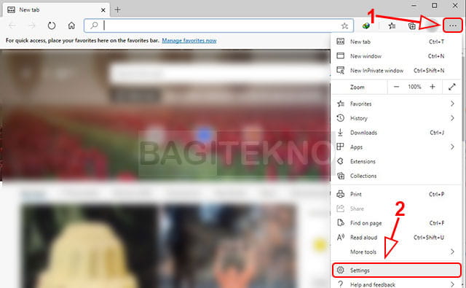Screen dimensions: 466x288
Task: Expand the History submenu arrow
Action: point(452,118)
